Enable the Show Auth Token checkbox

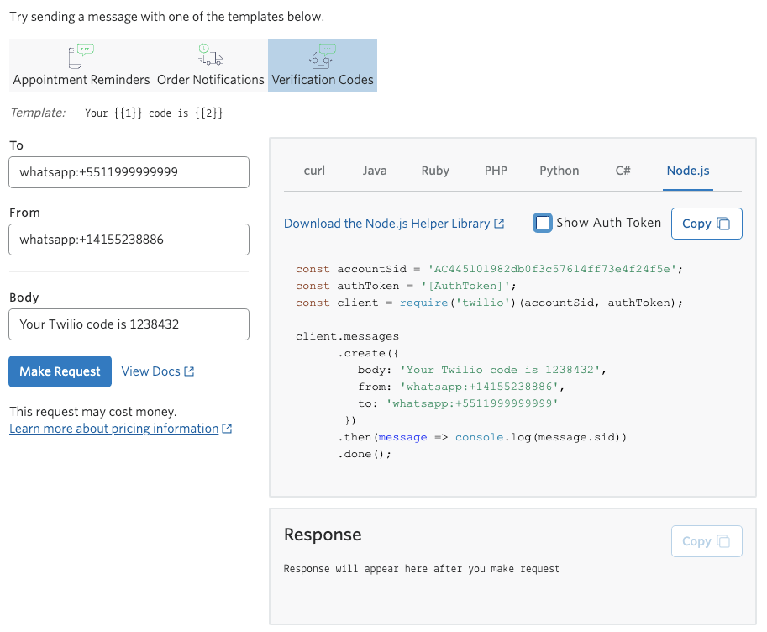click(543, 223)
